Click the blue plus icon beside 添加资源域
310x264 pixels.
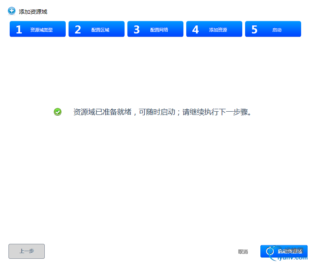coord(11,11)
